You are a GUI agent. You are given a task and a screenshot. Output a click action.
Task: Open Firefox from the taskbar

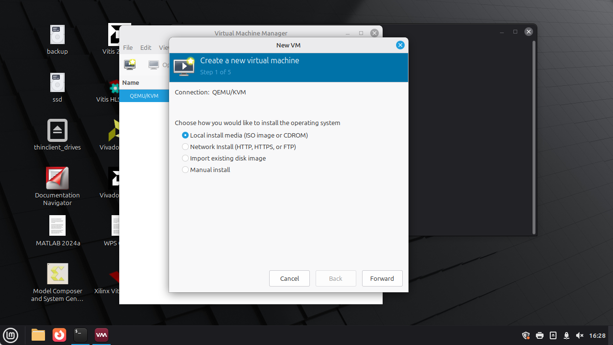[59, 334]
